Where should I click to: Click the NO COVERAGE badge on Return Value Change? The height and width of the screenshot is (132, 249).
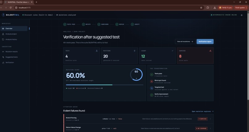click(201, 128)
